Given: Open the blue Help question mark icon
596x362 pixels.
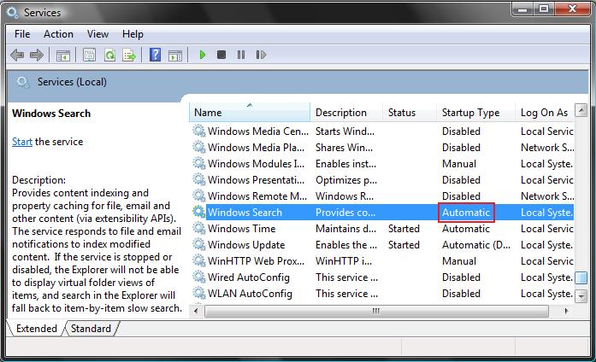Looking at the screenshot, I should point(155,55).
